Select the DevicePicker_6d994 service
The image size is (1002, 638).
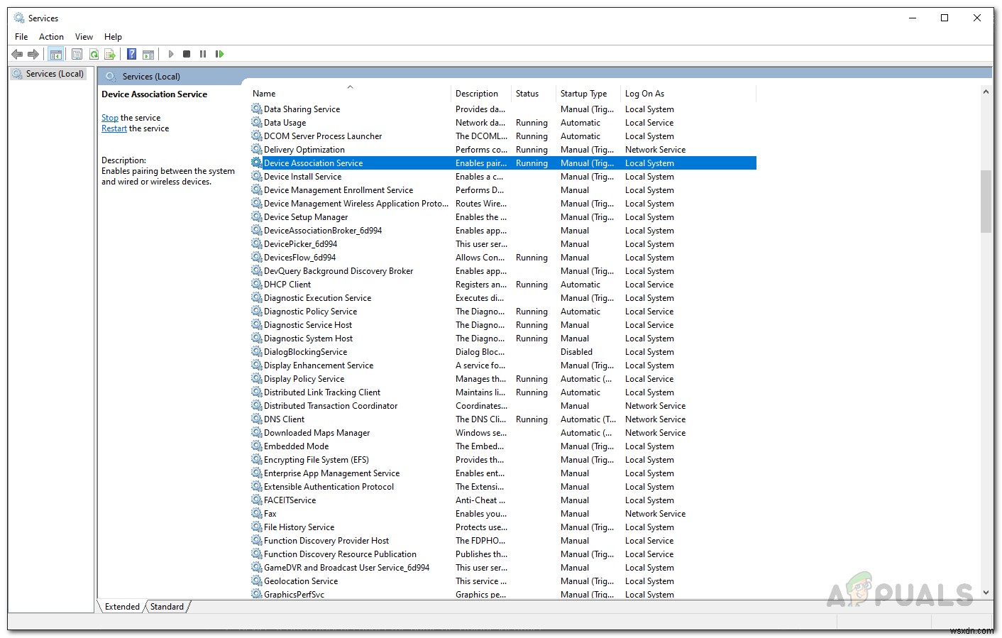coord(503,243)
